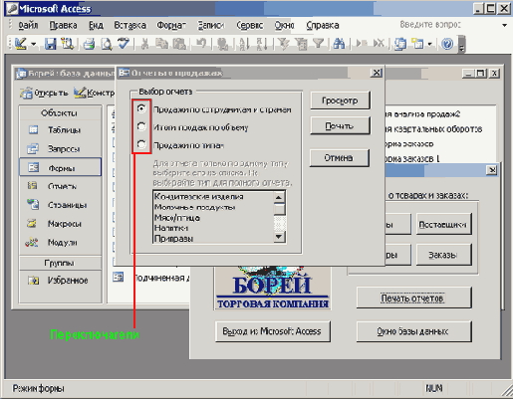513x399 pixels.
Task: Click the Spelling check icon
Action: (124, 44)
